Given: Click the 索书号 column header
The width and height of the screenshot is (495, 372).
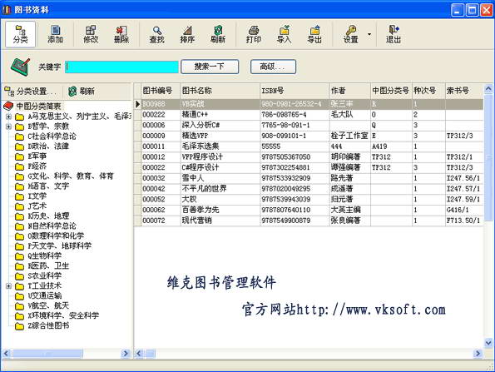Looking at the screenshot, I should pos(464,91).
